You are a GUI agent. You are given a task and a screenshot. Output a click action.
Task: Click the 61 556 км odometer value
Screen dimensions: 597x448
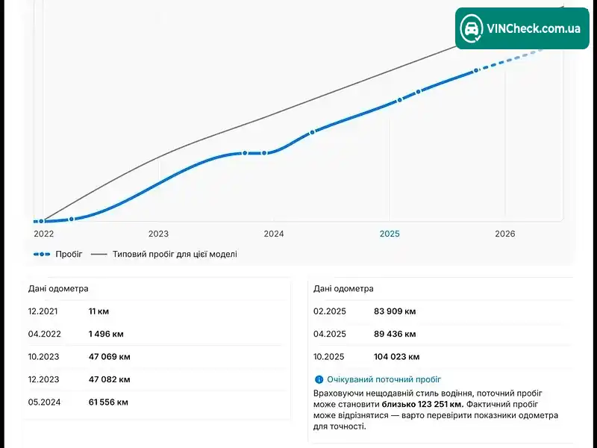tap(108, 402)
